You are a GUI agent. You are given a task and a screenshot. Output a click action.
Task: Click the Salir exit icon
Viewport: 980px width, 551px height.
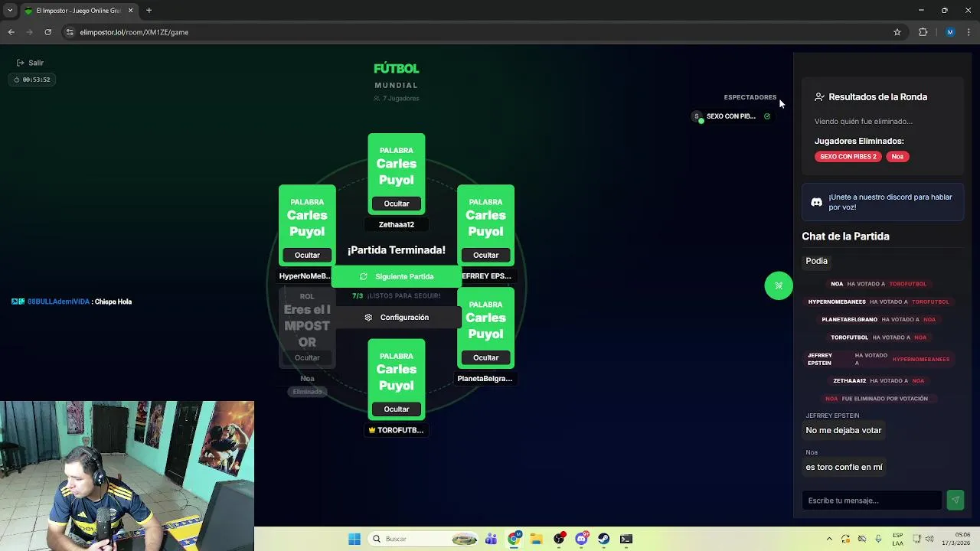20,63
